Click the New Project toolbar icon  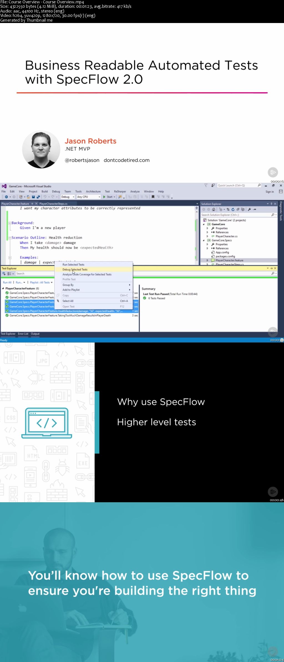tap(21, 197)
